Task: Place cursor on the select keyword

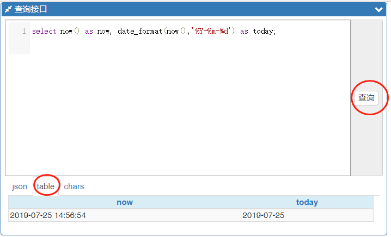Action: click(44, 32)
